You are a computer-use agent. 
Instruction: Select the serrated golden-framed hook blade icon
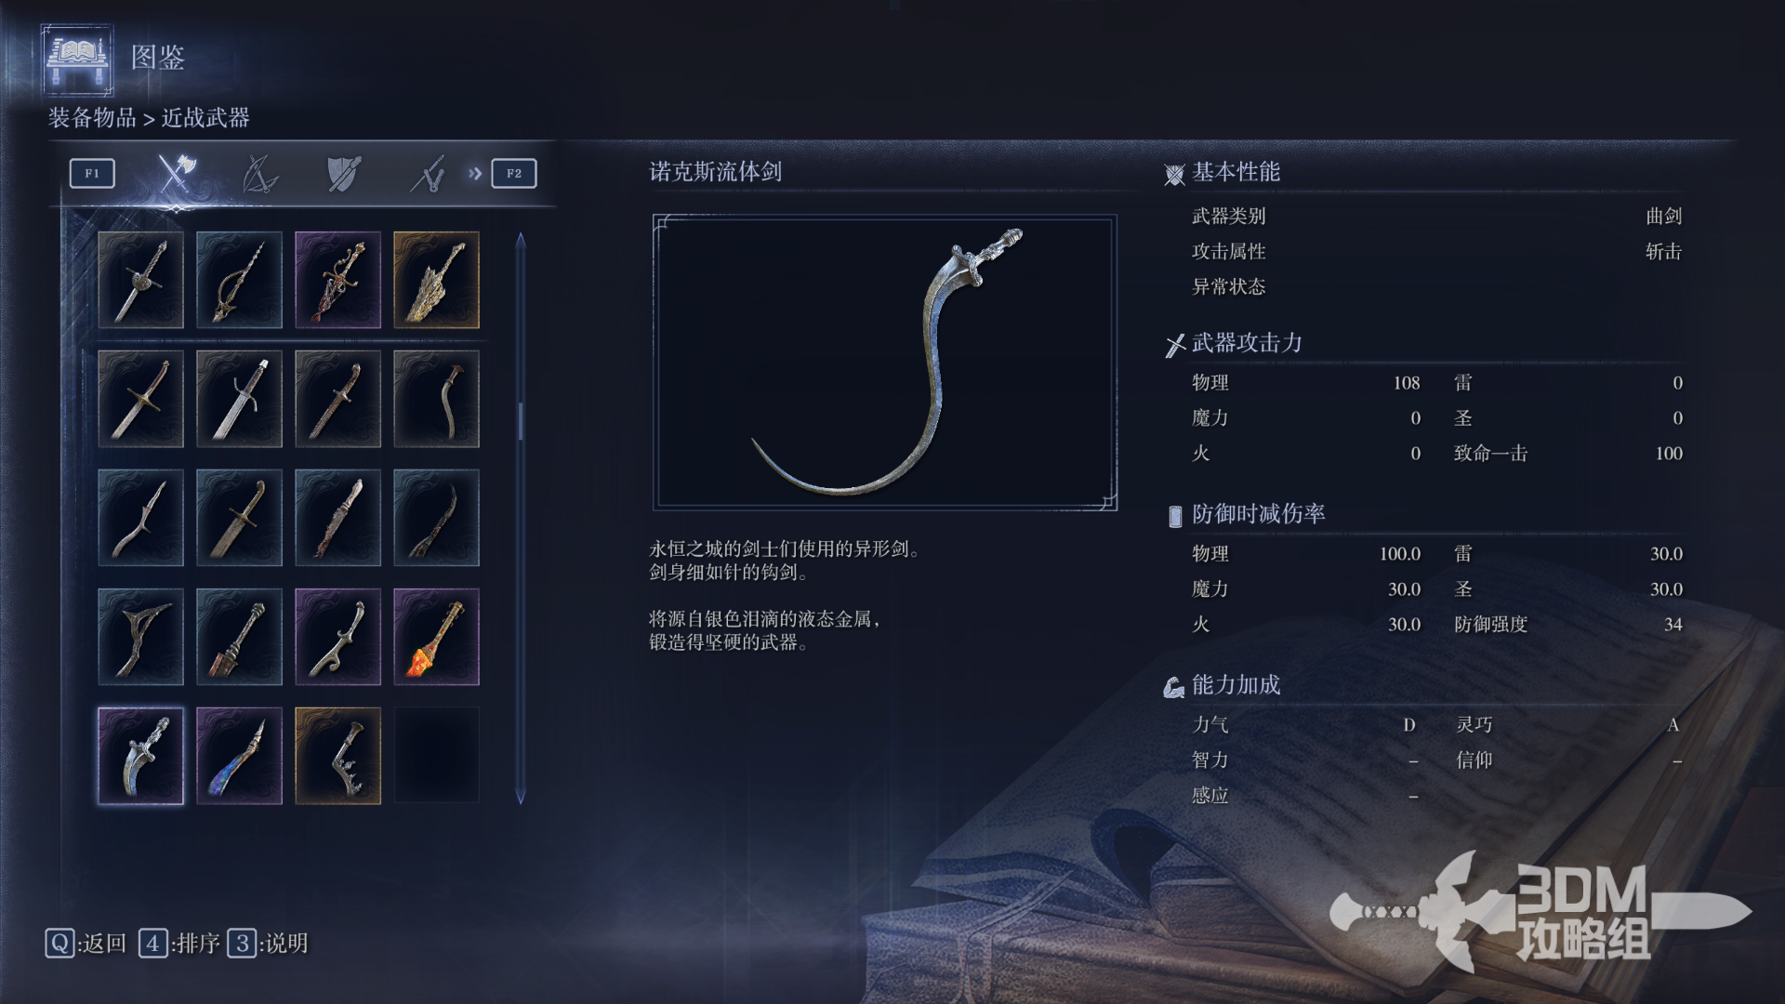pyautogui.click(x=337, y=756)
